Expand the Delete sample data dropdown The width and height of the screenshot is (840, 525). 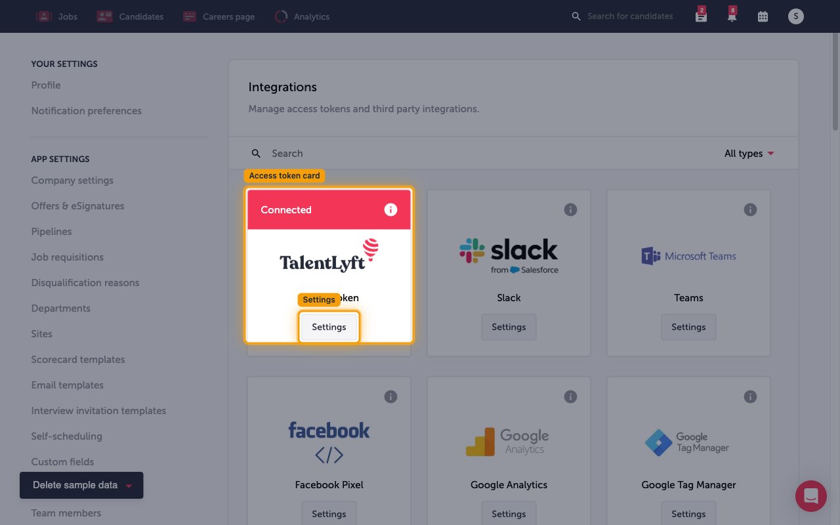tap(81, 486)
